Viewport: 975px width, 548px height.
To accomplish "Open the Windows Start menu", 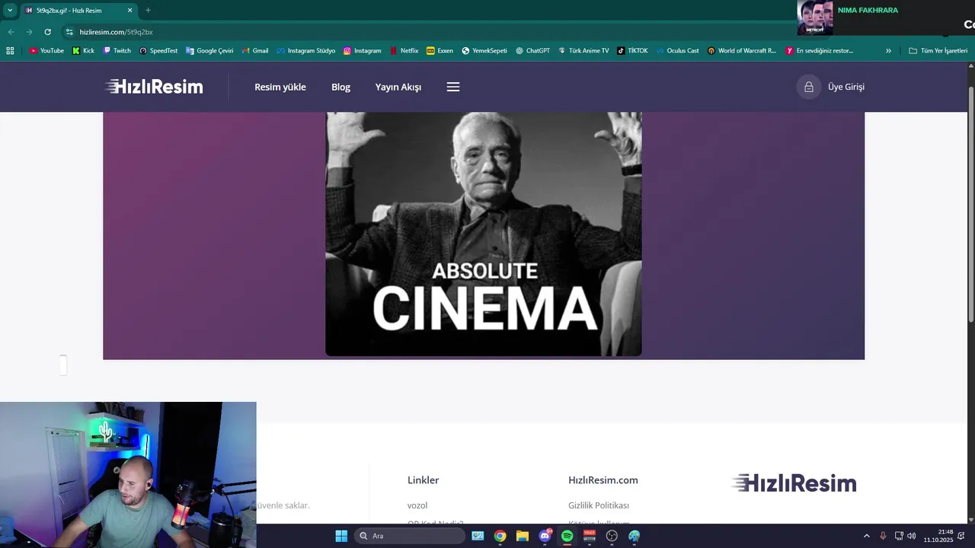I will (341, 536).
